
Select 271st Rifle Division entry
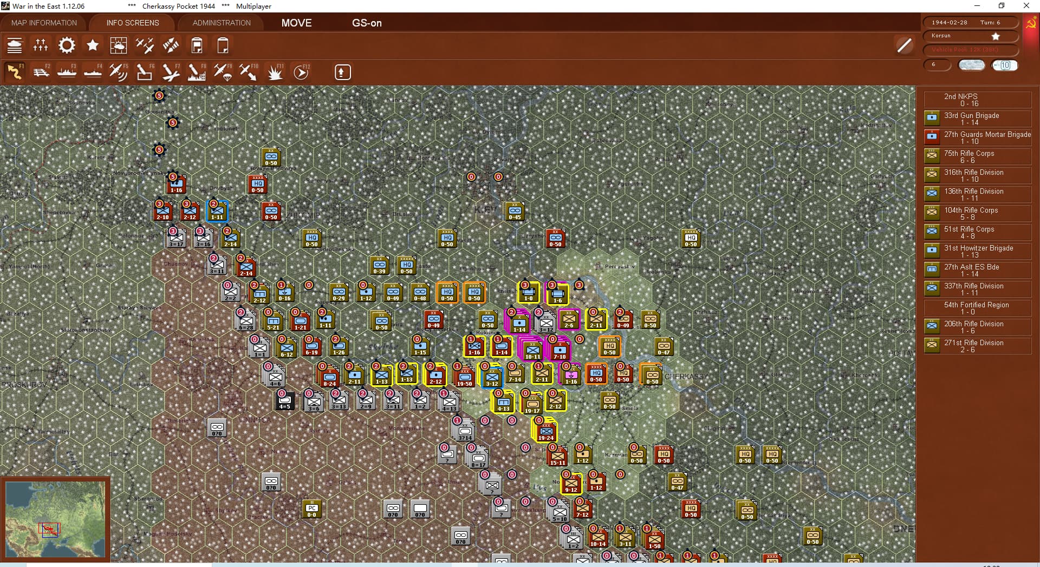coord(978,346)
